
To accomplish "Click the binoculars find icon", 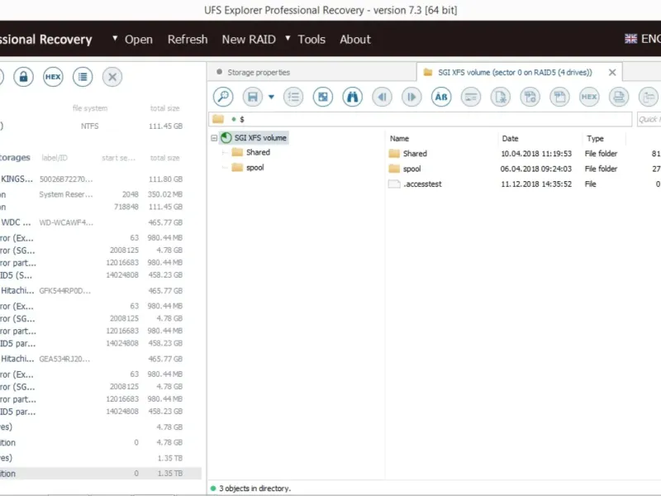I will pyautogui.click(x=353, y=97).
